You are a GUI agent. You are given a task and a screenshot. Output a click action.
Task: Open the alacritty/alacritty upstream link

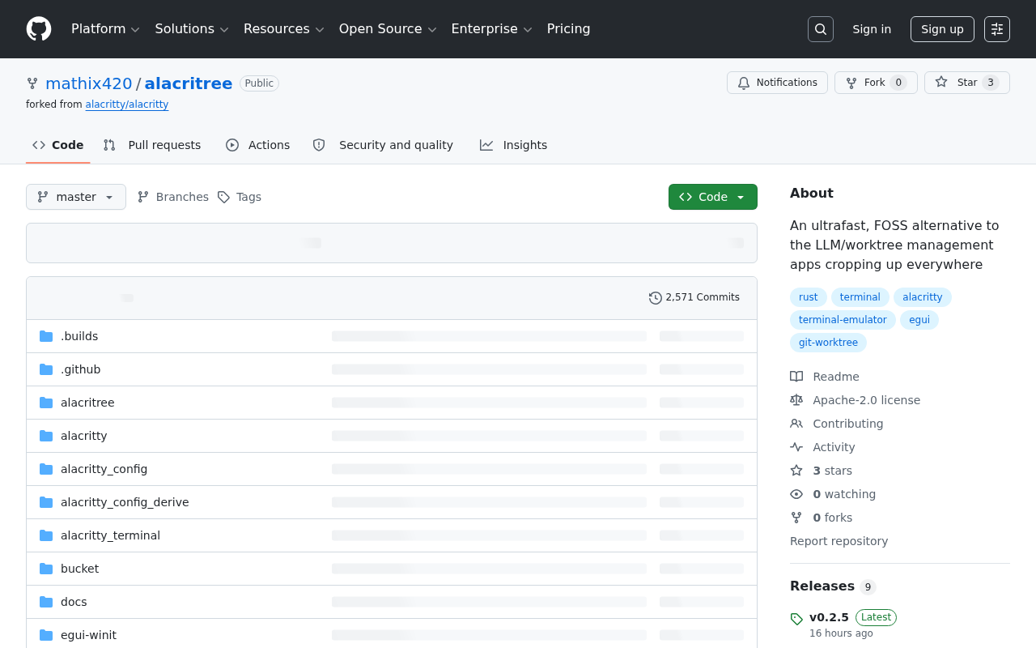(x=127, y=104)
